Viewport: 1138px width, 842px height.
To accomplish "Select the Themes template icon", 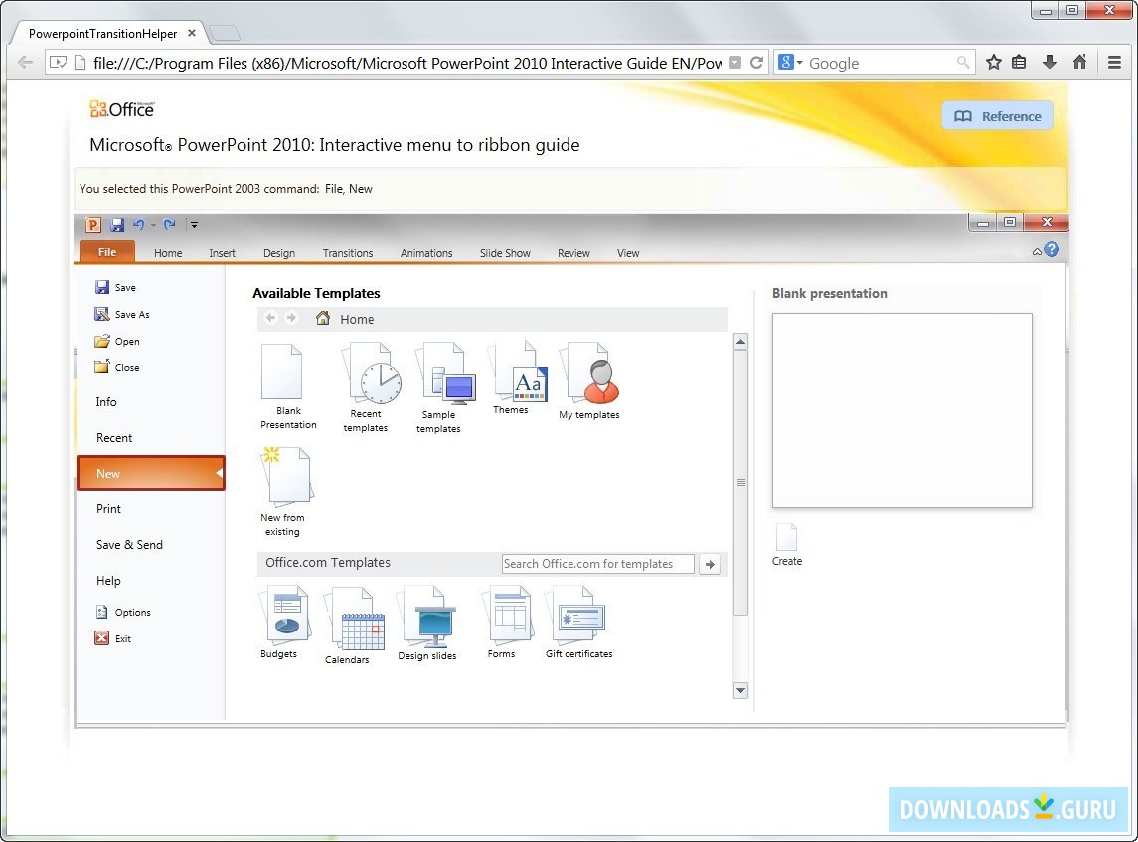I will 517,375.
